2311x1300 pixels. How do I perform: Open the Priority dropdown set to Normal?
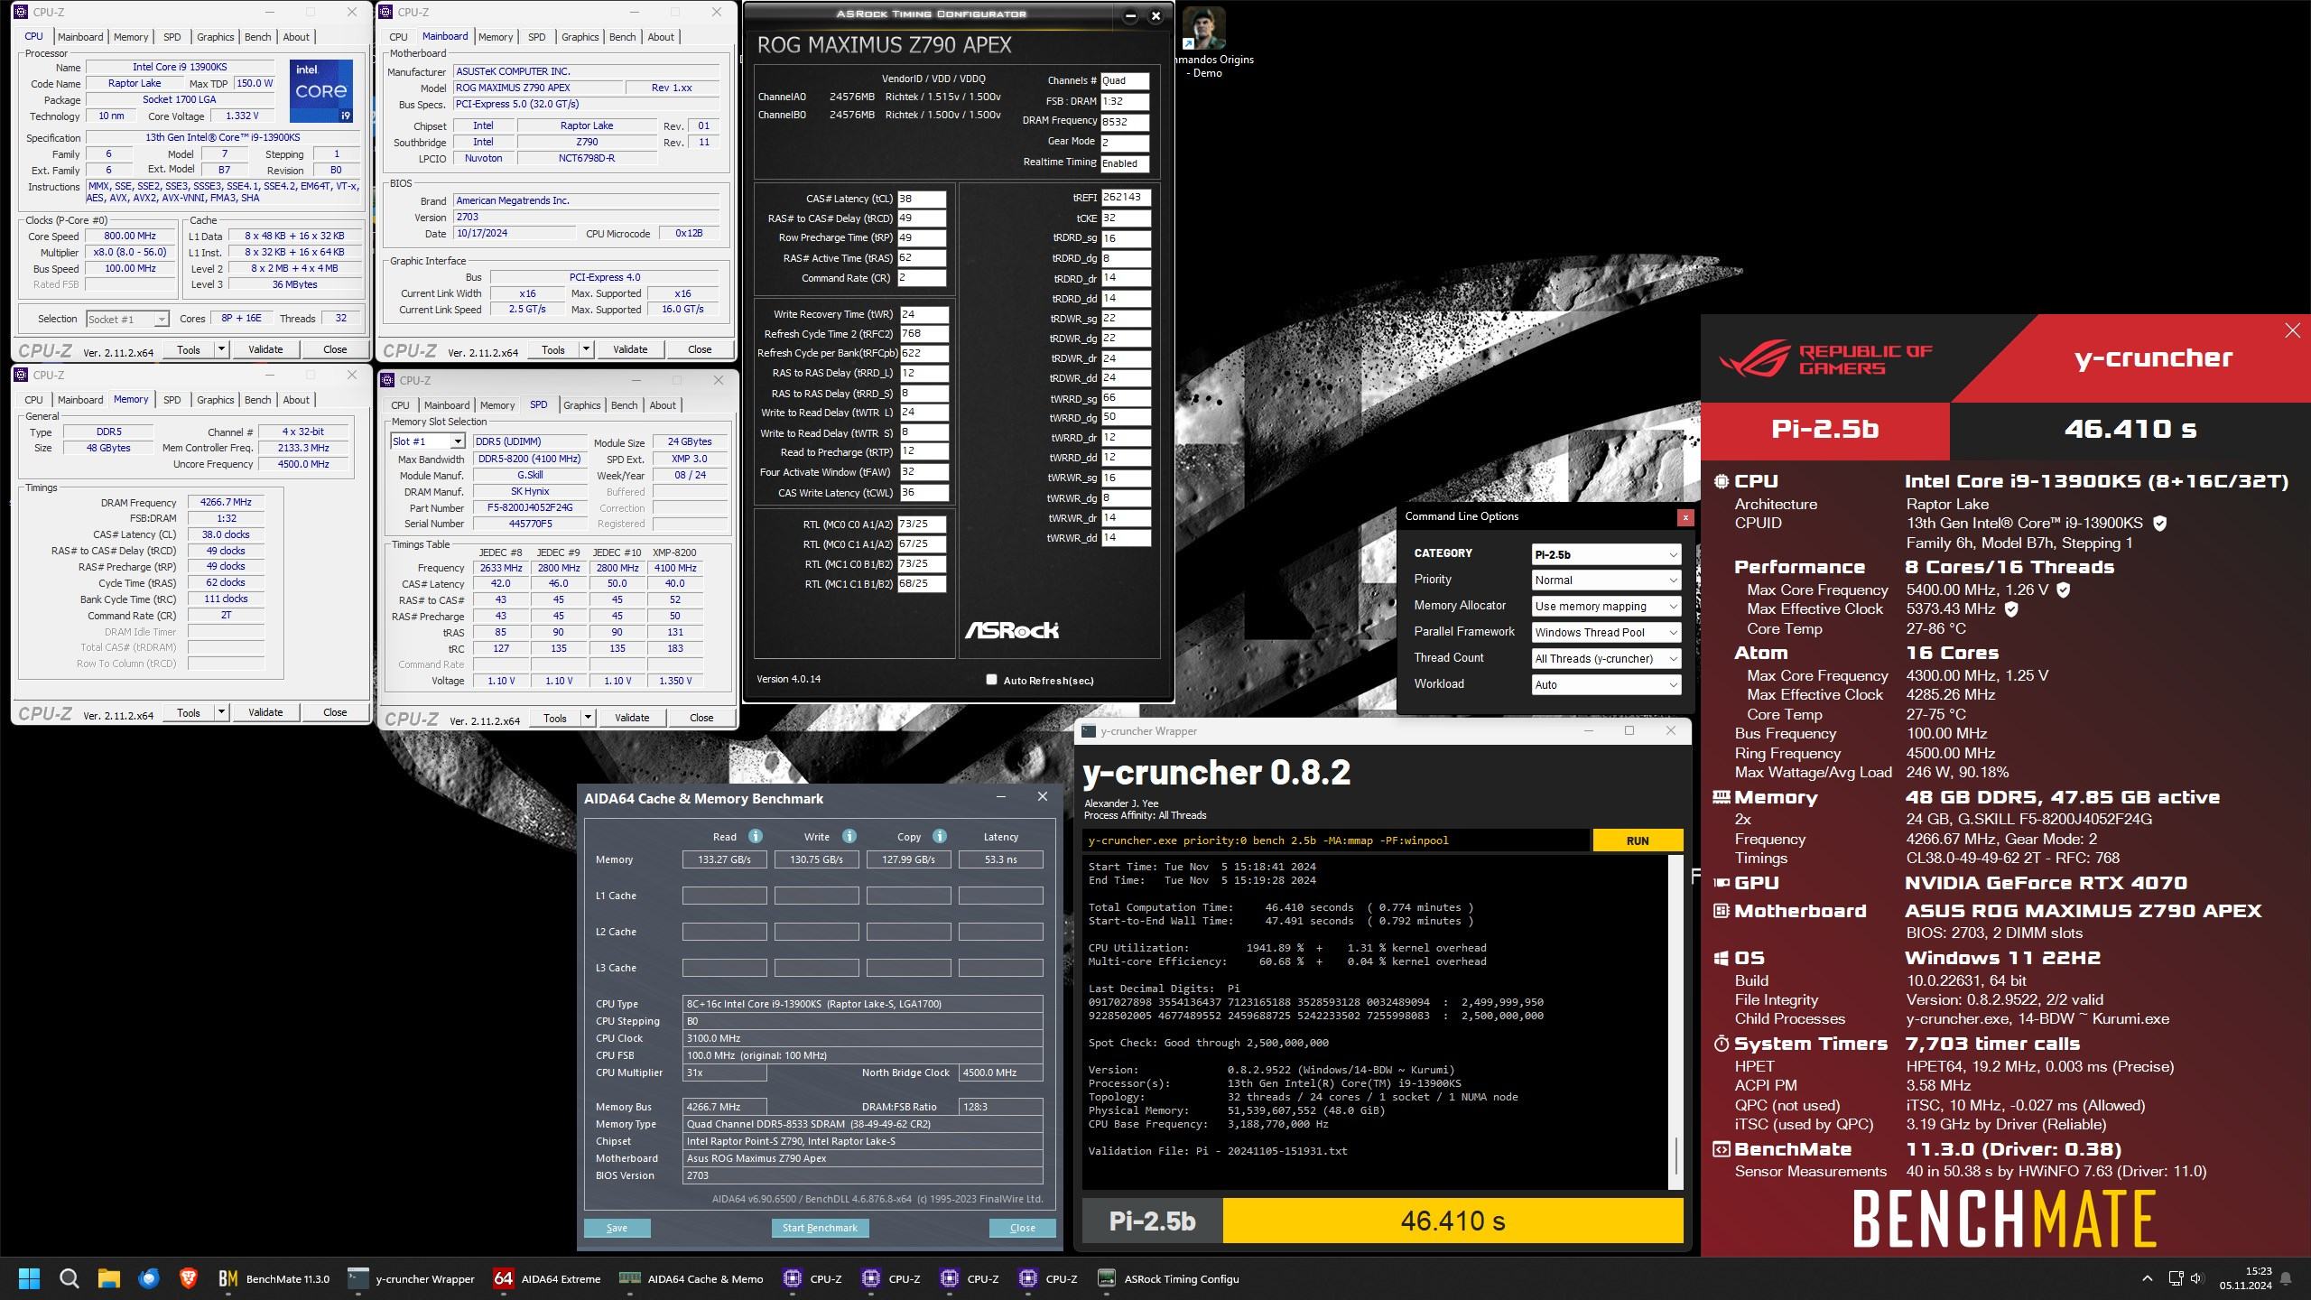pos(1606,580)
